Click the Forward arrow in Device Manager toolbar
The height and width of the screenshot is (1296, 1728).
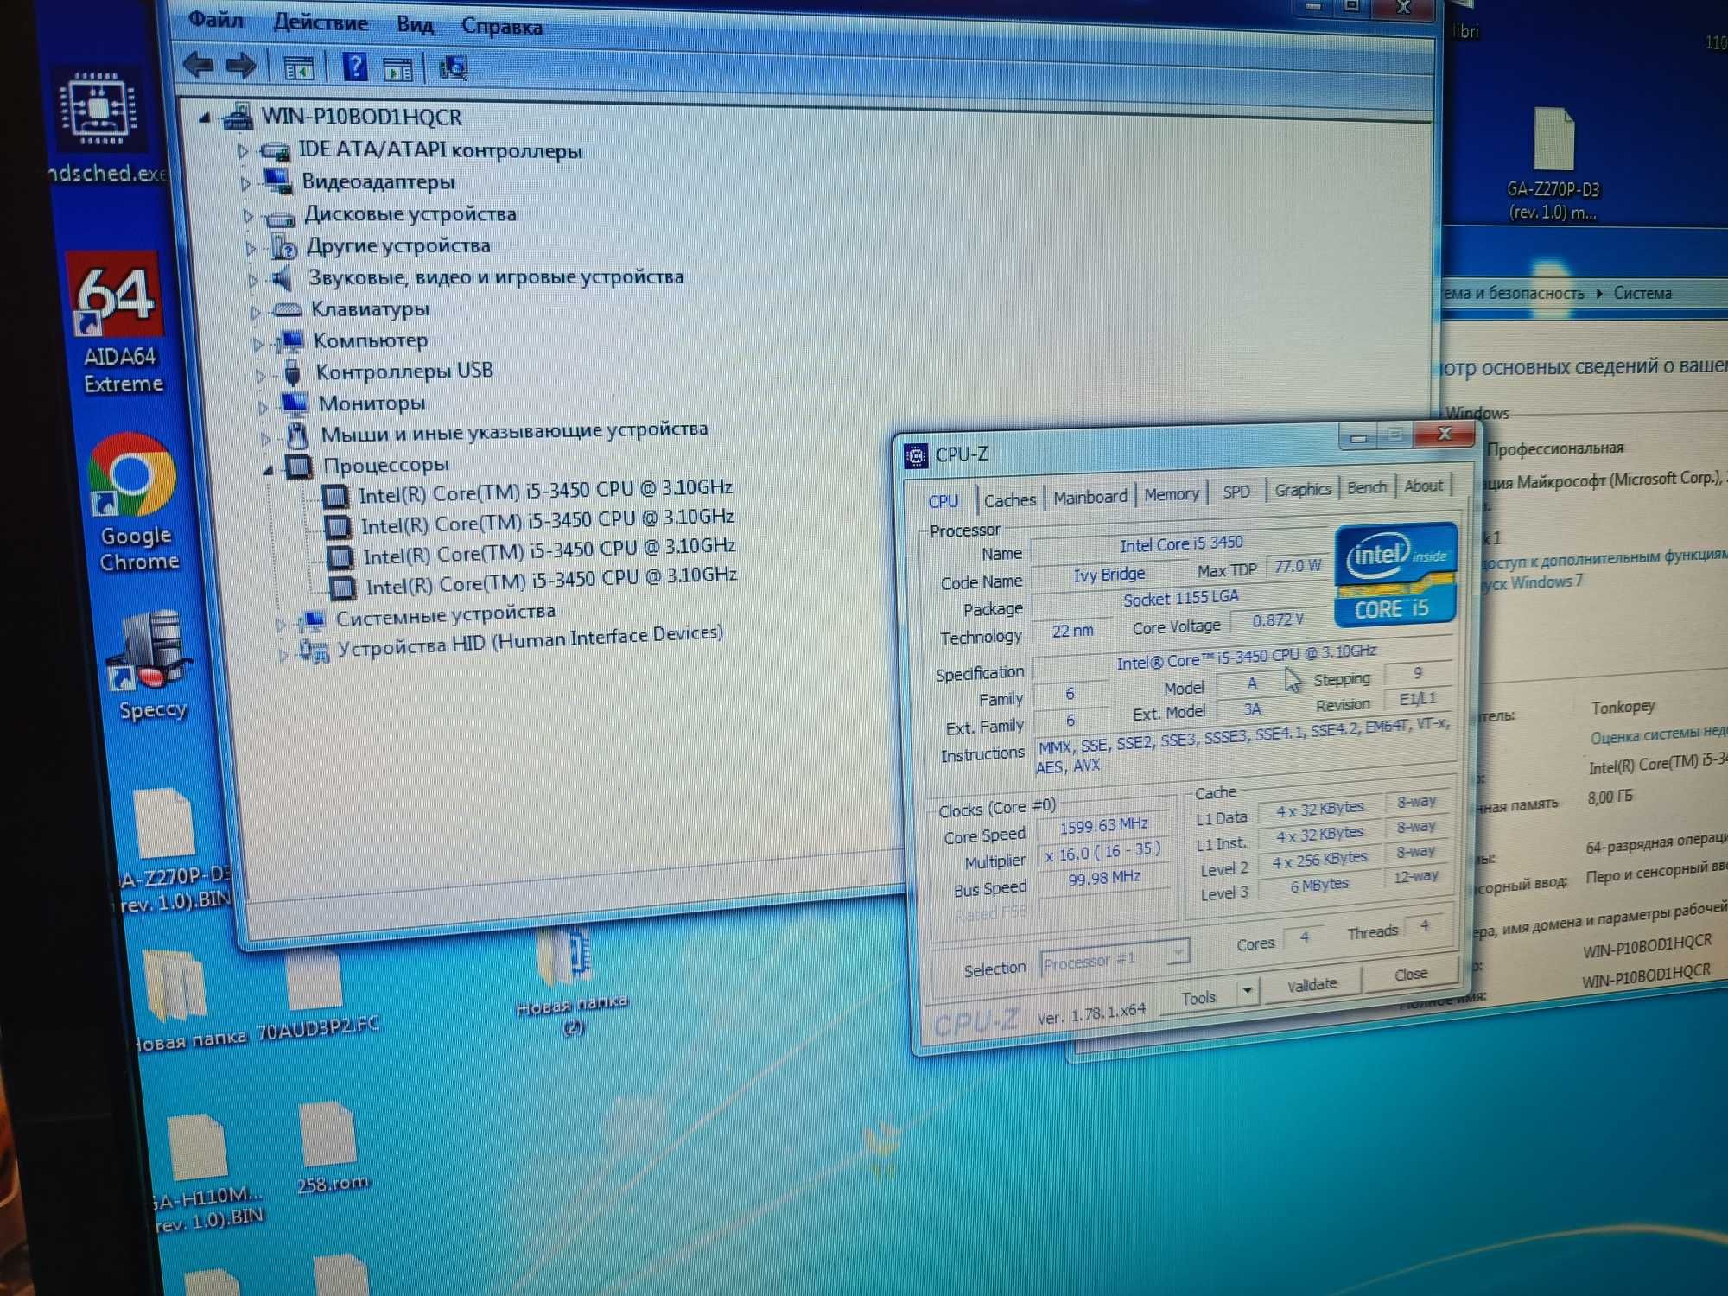pyautogui.click(x=241, y=66)
